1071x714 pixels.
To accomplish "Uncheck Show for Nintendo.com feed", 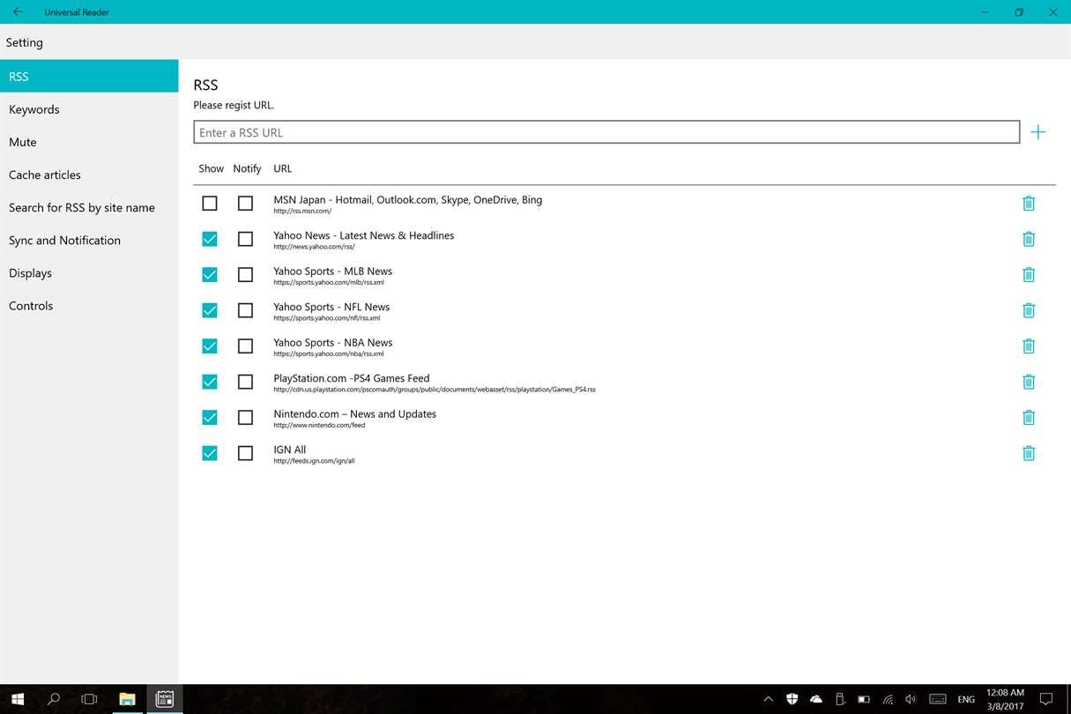I will click(x=210, y=417).
